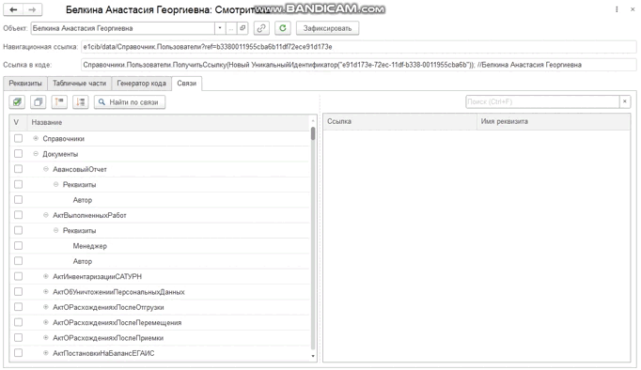
Task: Click the Ссылка в коде field
Action: point(358,65)
